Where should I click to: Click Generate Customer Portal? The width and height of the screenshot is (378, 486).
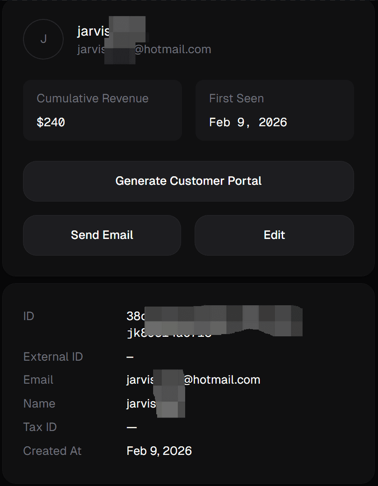pos(189,181)
